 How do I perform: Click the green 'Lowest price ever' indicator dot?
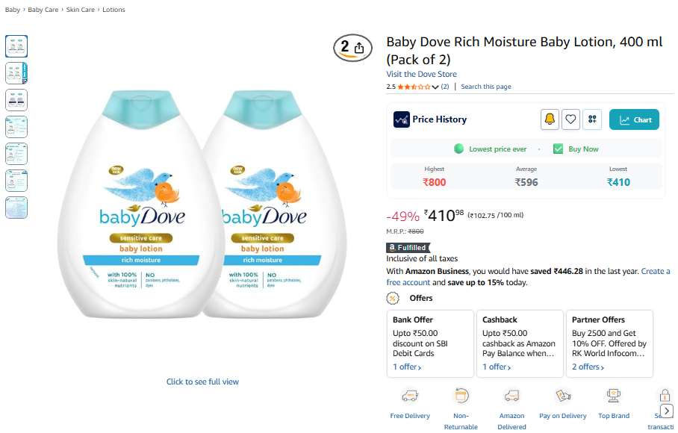tap(458, 149)
